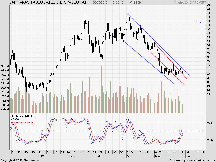The image size is (216, 162).
Task: Click the JAIPRAKASH ASSOCIATES LTD chart title
Action: [x=48, y=2]
